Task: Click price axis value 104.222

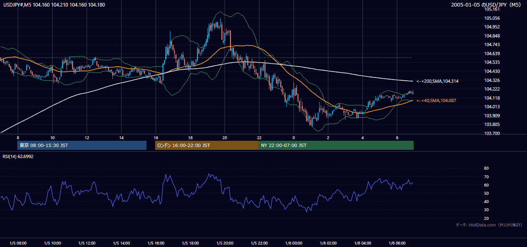Action: (492, 89)
